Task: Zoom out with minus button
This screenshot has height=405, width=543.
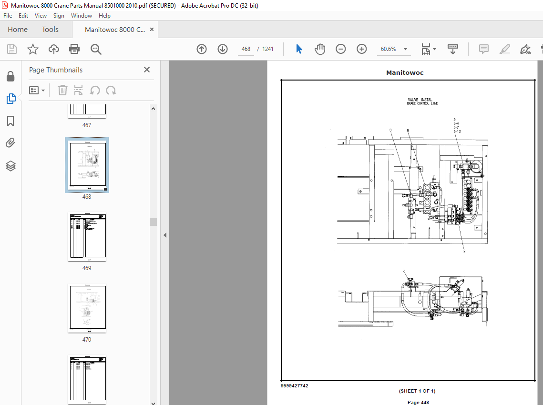Action: [341, 49]
